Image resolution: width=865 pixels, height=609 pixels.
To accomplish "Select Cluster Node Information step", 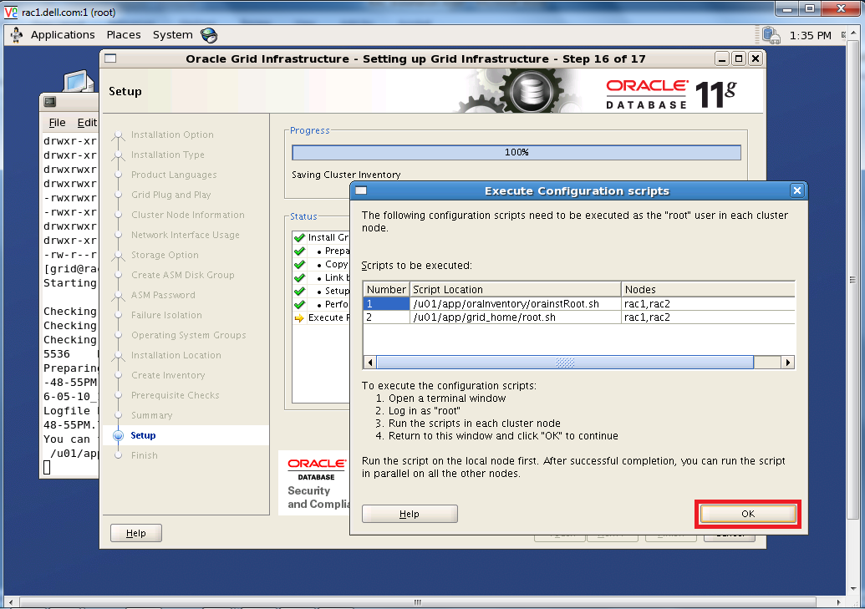I will click(187, 216).
